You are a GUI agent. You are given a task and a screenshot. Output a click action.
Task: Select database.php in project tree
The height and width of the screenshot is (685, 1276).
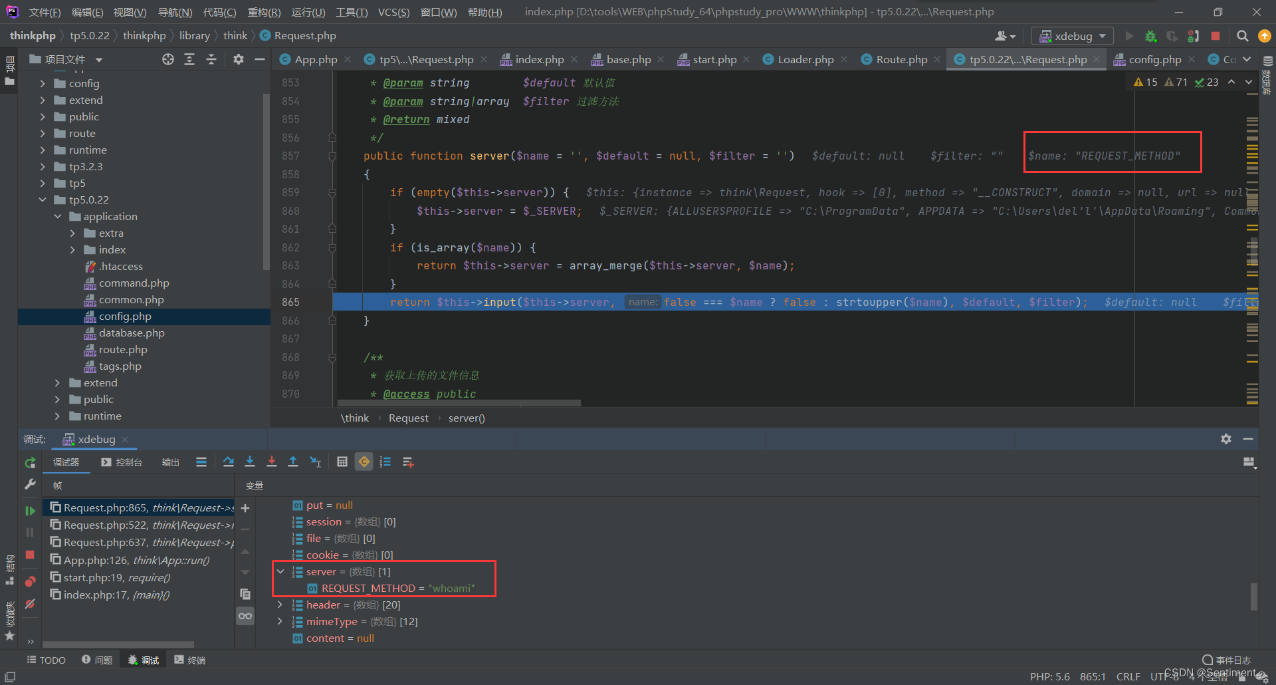tap(132, 333)
